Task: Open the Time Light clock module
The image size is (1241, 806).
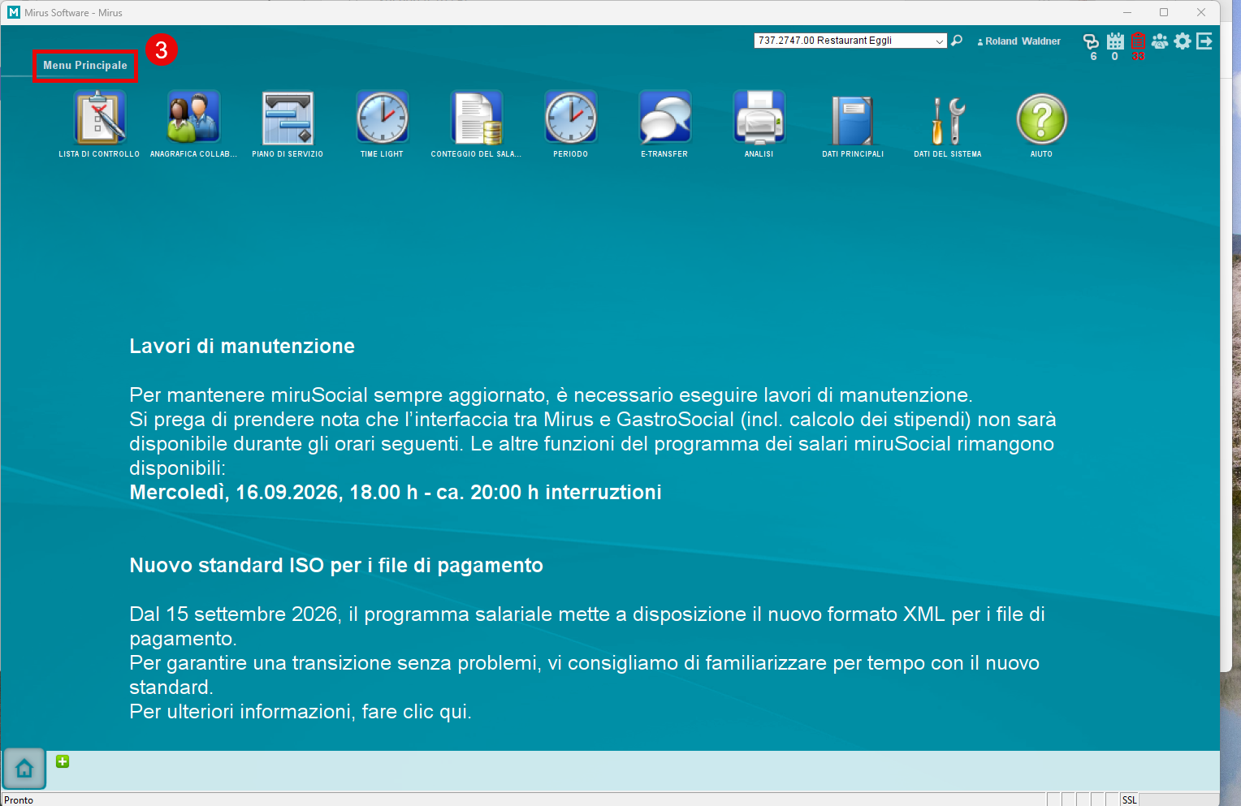Action: 382,119
